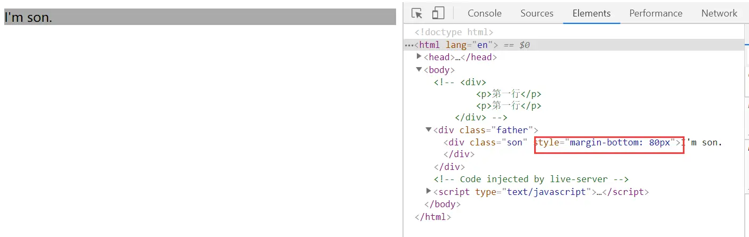Expand the head element node
This screenshot has height=237, width=749.
pyautogui.click(x=420, y=56)
